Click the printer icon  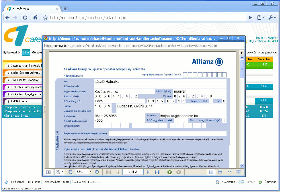pos(217,182)
